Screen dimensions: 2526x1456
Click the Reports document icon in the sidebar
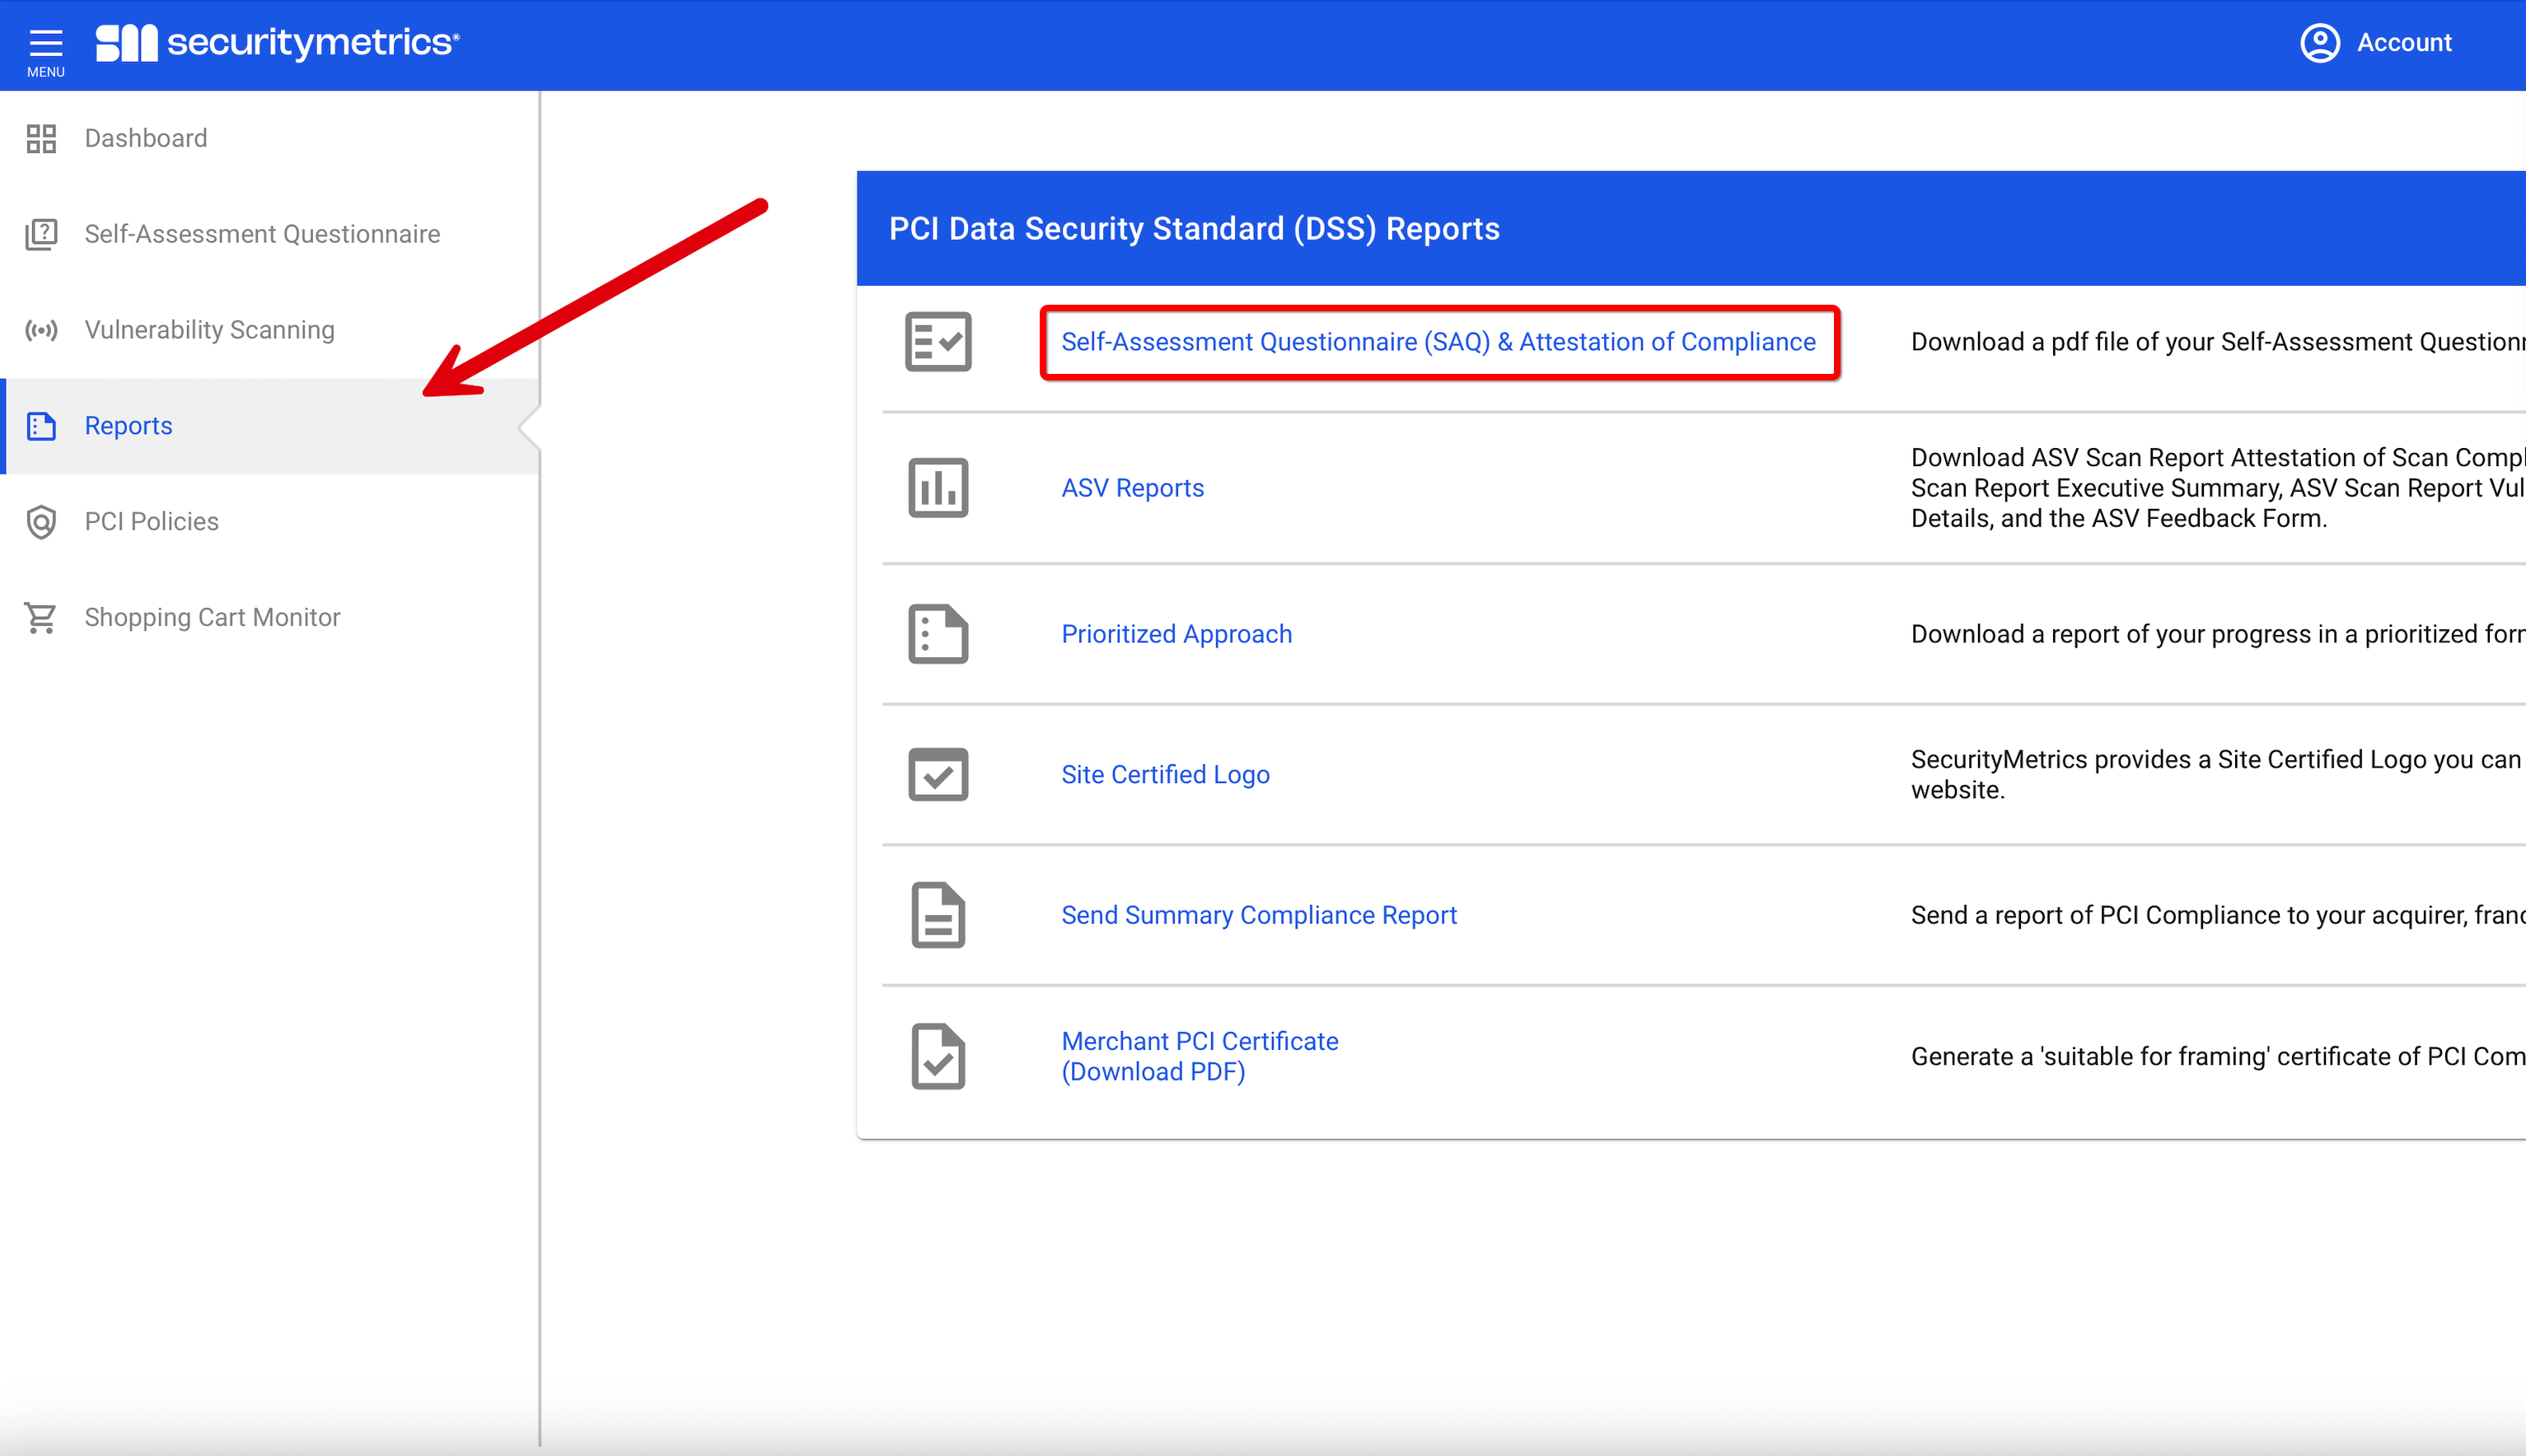(41, 426)
